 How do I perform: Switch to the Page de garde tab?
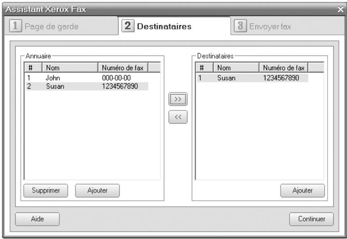[61, 26]
